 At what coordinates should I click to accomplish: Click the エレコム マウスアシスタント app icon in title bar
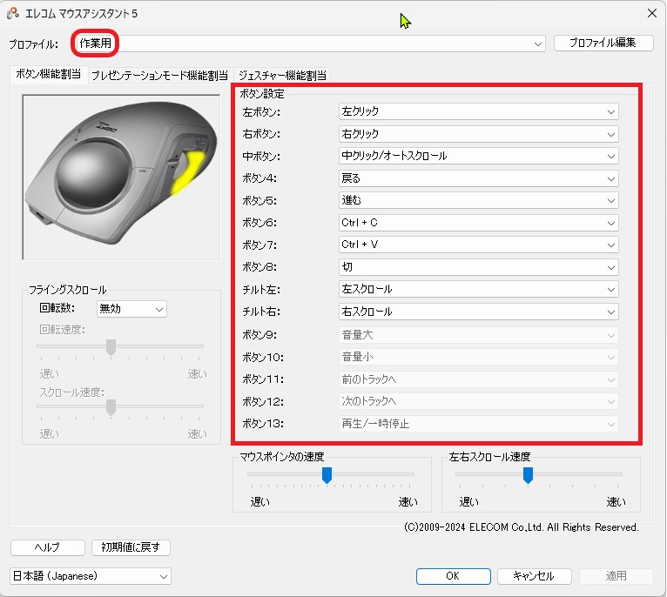point(13,13)
